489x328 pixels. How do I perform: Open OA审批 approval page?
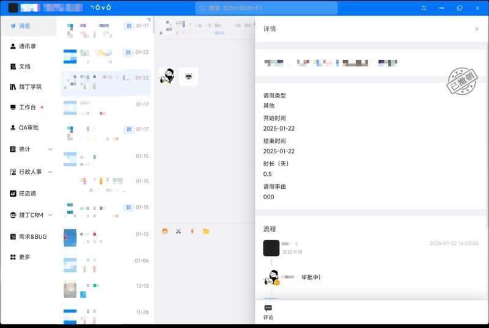point(28,128)
